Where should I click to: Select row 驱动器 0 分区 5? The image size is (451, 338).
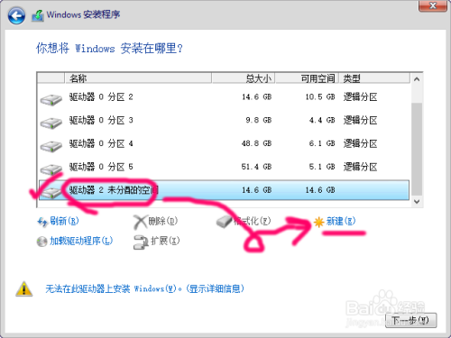224,167
